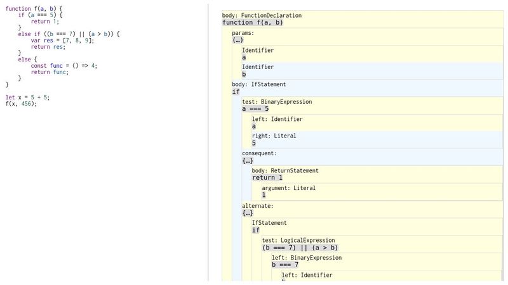Viewport: 508px width, 285px height.
Task: Click the "if (a === 5) {" code line
Action: [40, 15]
